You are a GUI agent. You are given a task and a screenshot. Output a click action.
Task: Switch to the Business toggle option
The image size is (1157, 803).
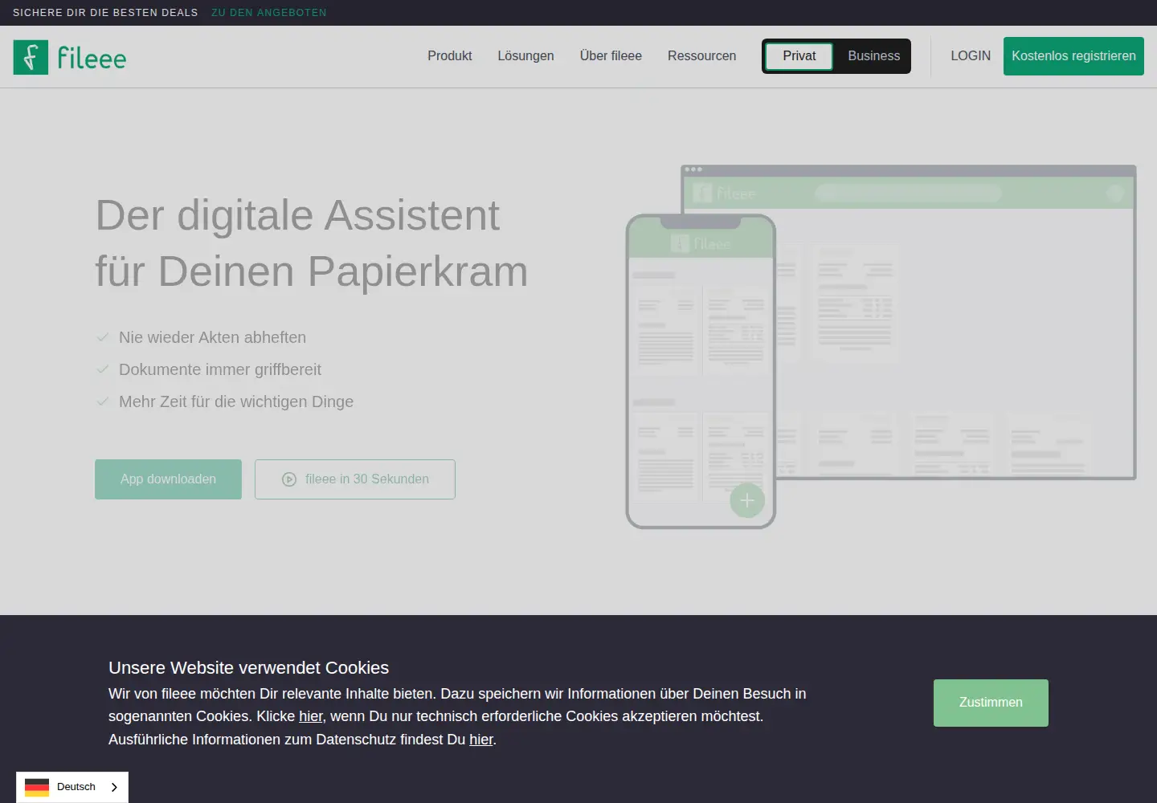pos(874,56)
